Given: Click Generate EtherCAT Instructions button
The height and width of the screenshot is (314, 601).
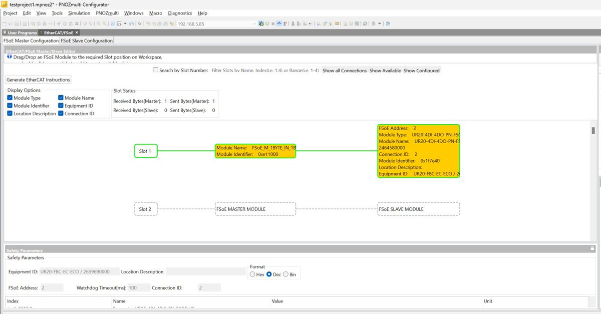Looking at the screenshot, I should [39, 80].
